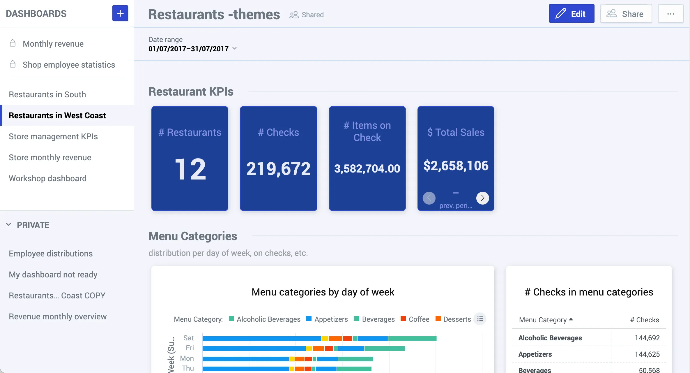Image resolution: width=690 pixels, height=373 pixels.
Task: Click the lock icon beside Monthly revenue
Action: pyautogui.click(x=13, y=43)
